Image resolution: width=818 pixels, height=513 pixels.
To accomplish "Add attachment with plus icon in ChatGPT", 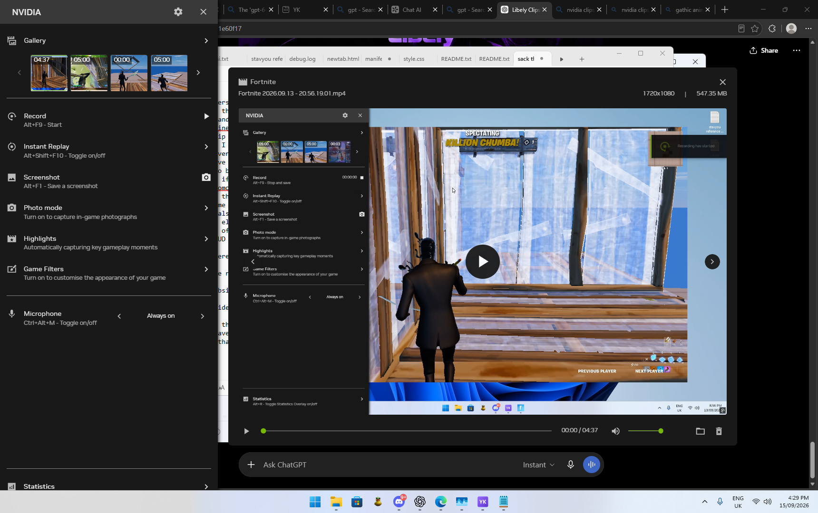I will coord(251,465).
